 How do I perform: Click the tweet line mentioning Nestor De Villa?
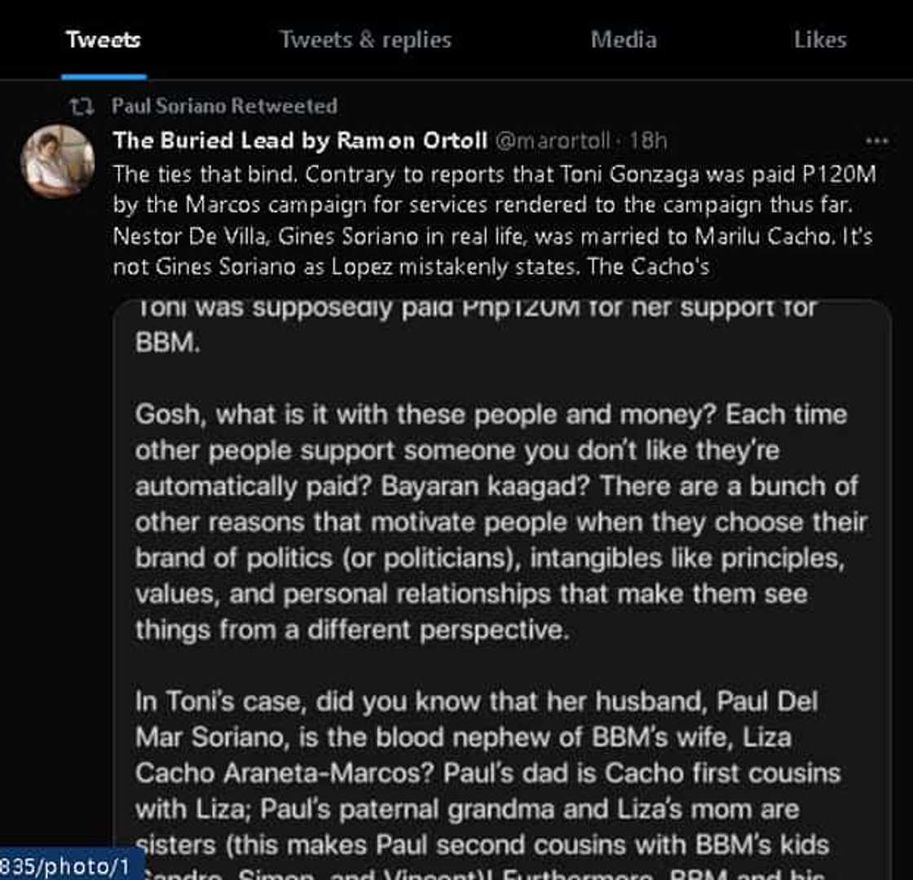tap(493, 237)
